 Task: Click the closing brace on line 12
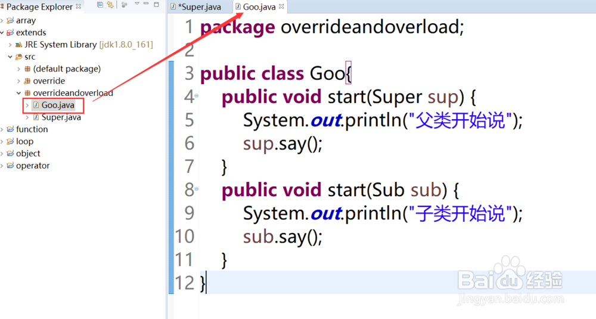(203, 284)
